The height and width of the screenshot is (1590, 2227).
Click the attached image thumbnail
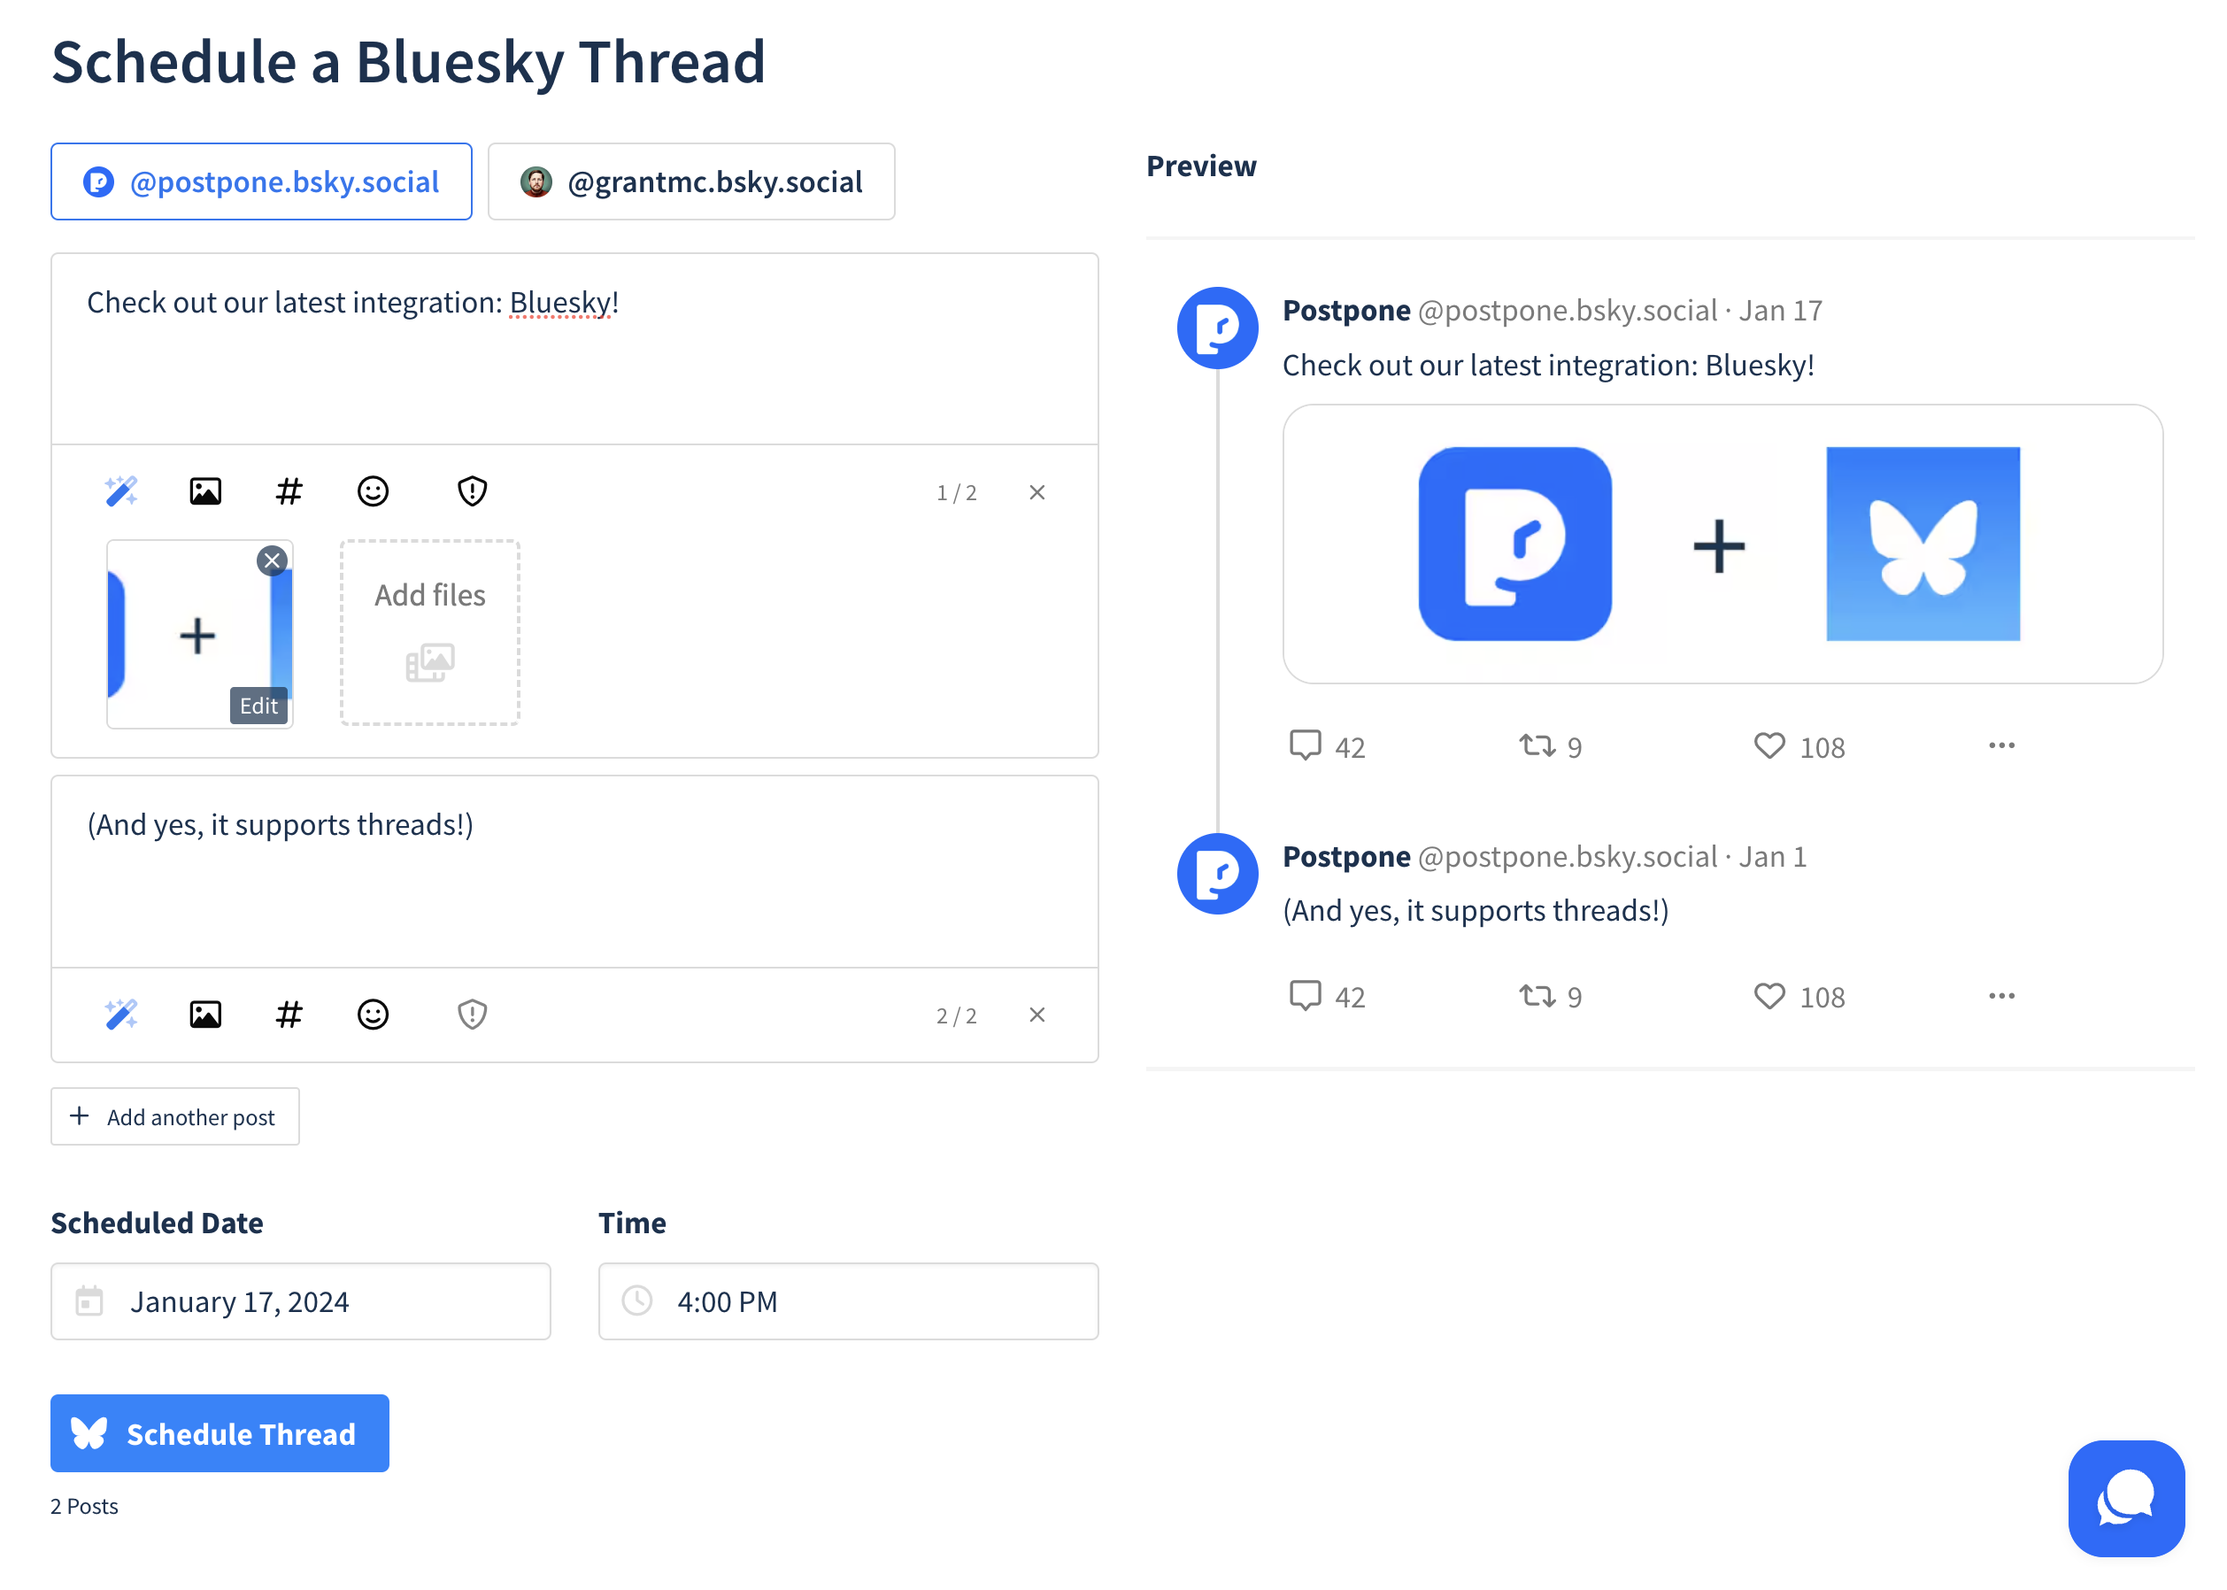tap(199, 635)
